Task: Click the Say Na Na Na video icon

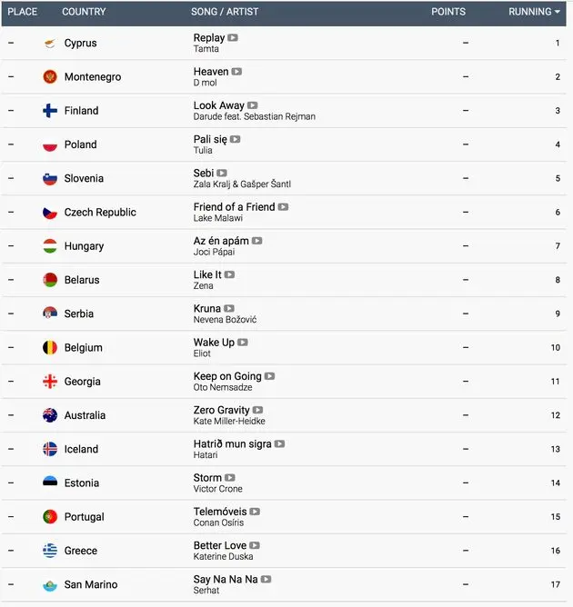Action: 266,579
